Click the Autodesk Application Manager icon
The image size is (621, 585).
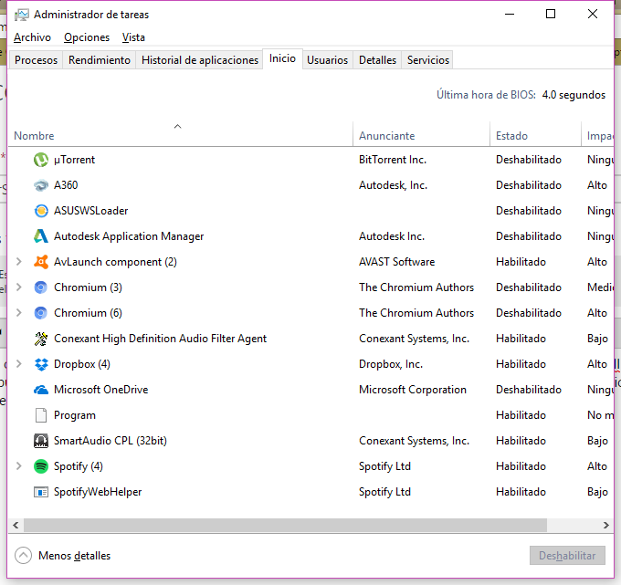[41, 236]
